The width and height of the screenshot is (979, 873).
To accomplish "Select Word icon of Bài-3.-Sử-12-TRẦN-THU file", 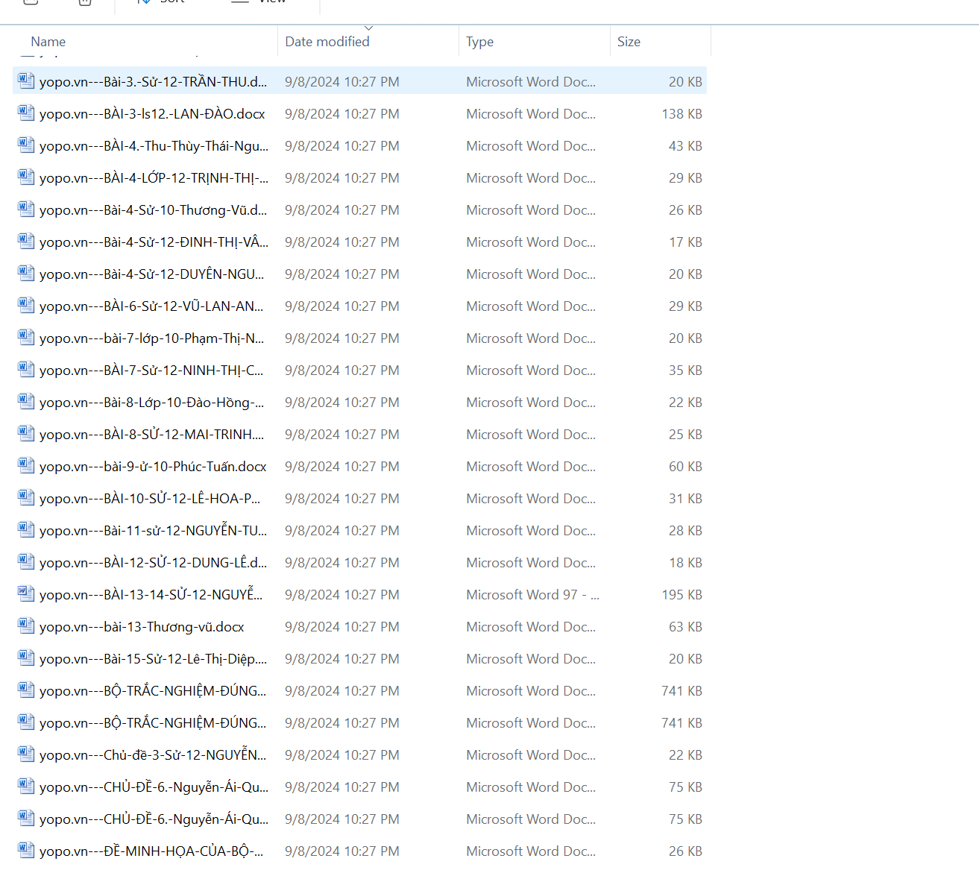I will click(x=26, y=81).
